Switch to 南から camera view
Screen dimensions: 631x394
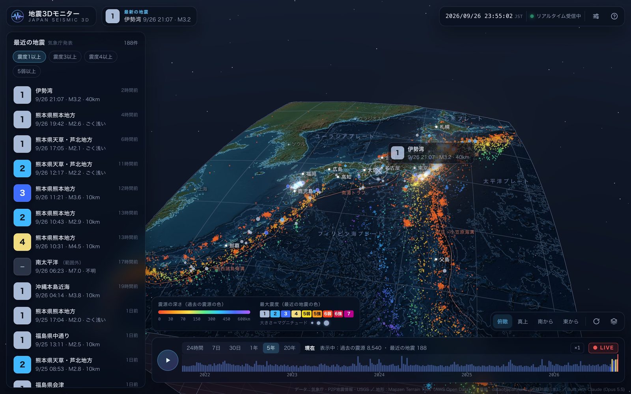pos(545,322)
